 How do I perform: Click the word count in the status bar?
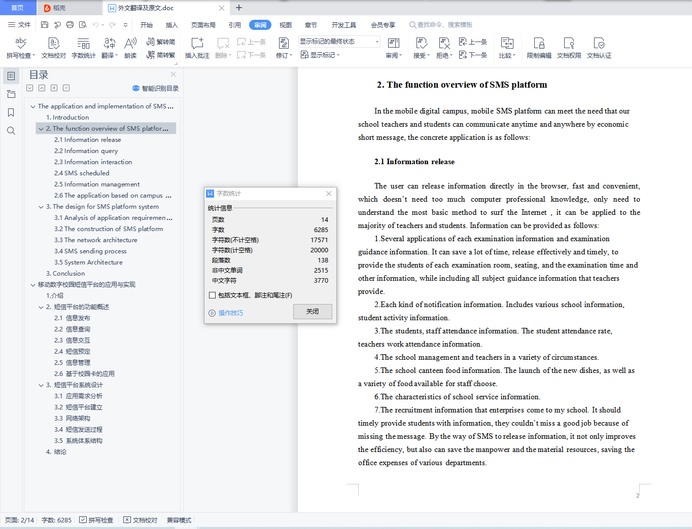click(x=56, y=520)
